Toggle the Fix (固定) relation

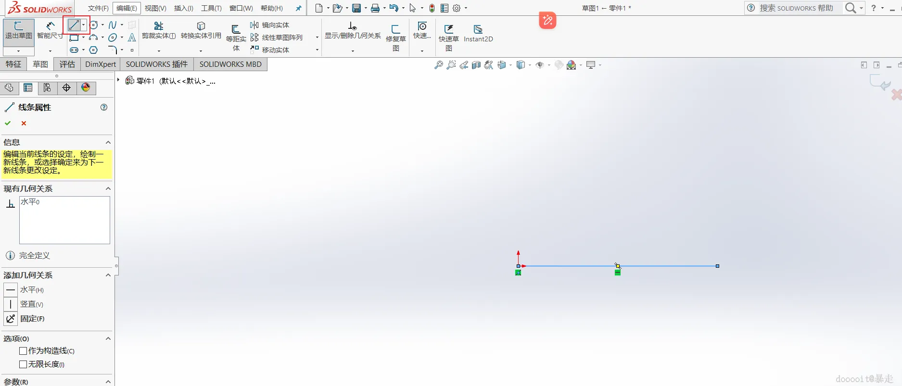(25, 318)
